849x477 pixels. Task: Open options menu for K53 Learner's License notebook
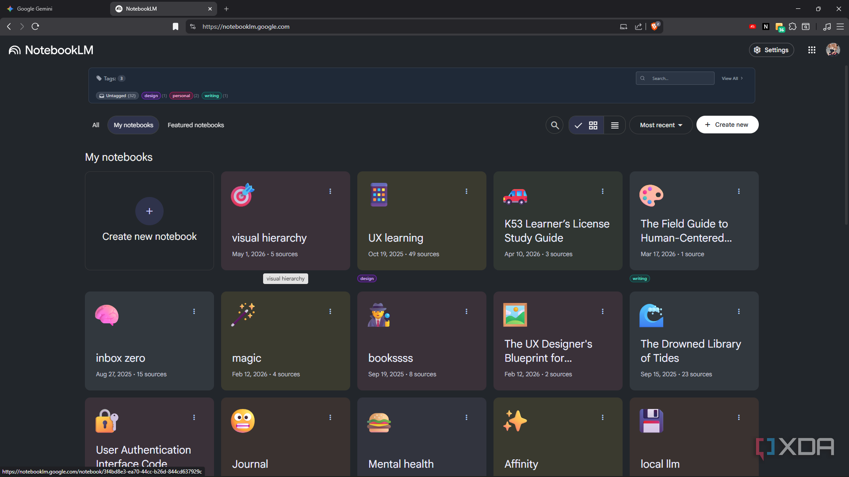[603, 191]
